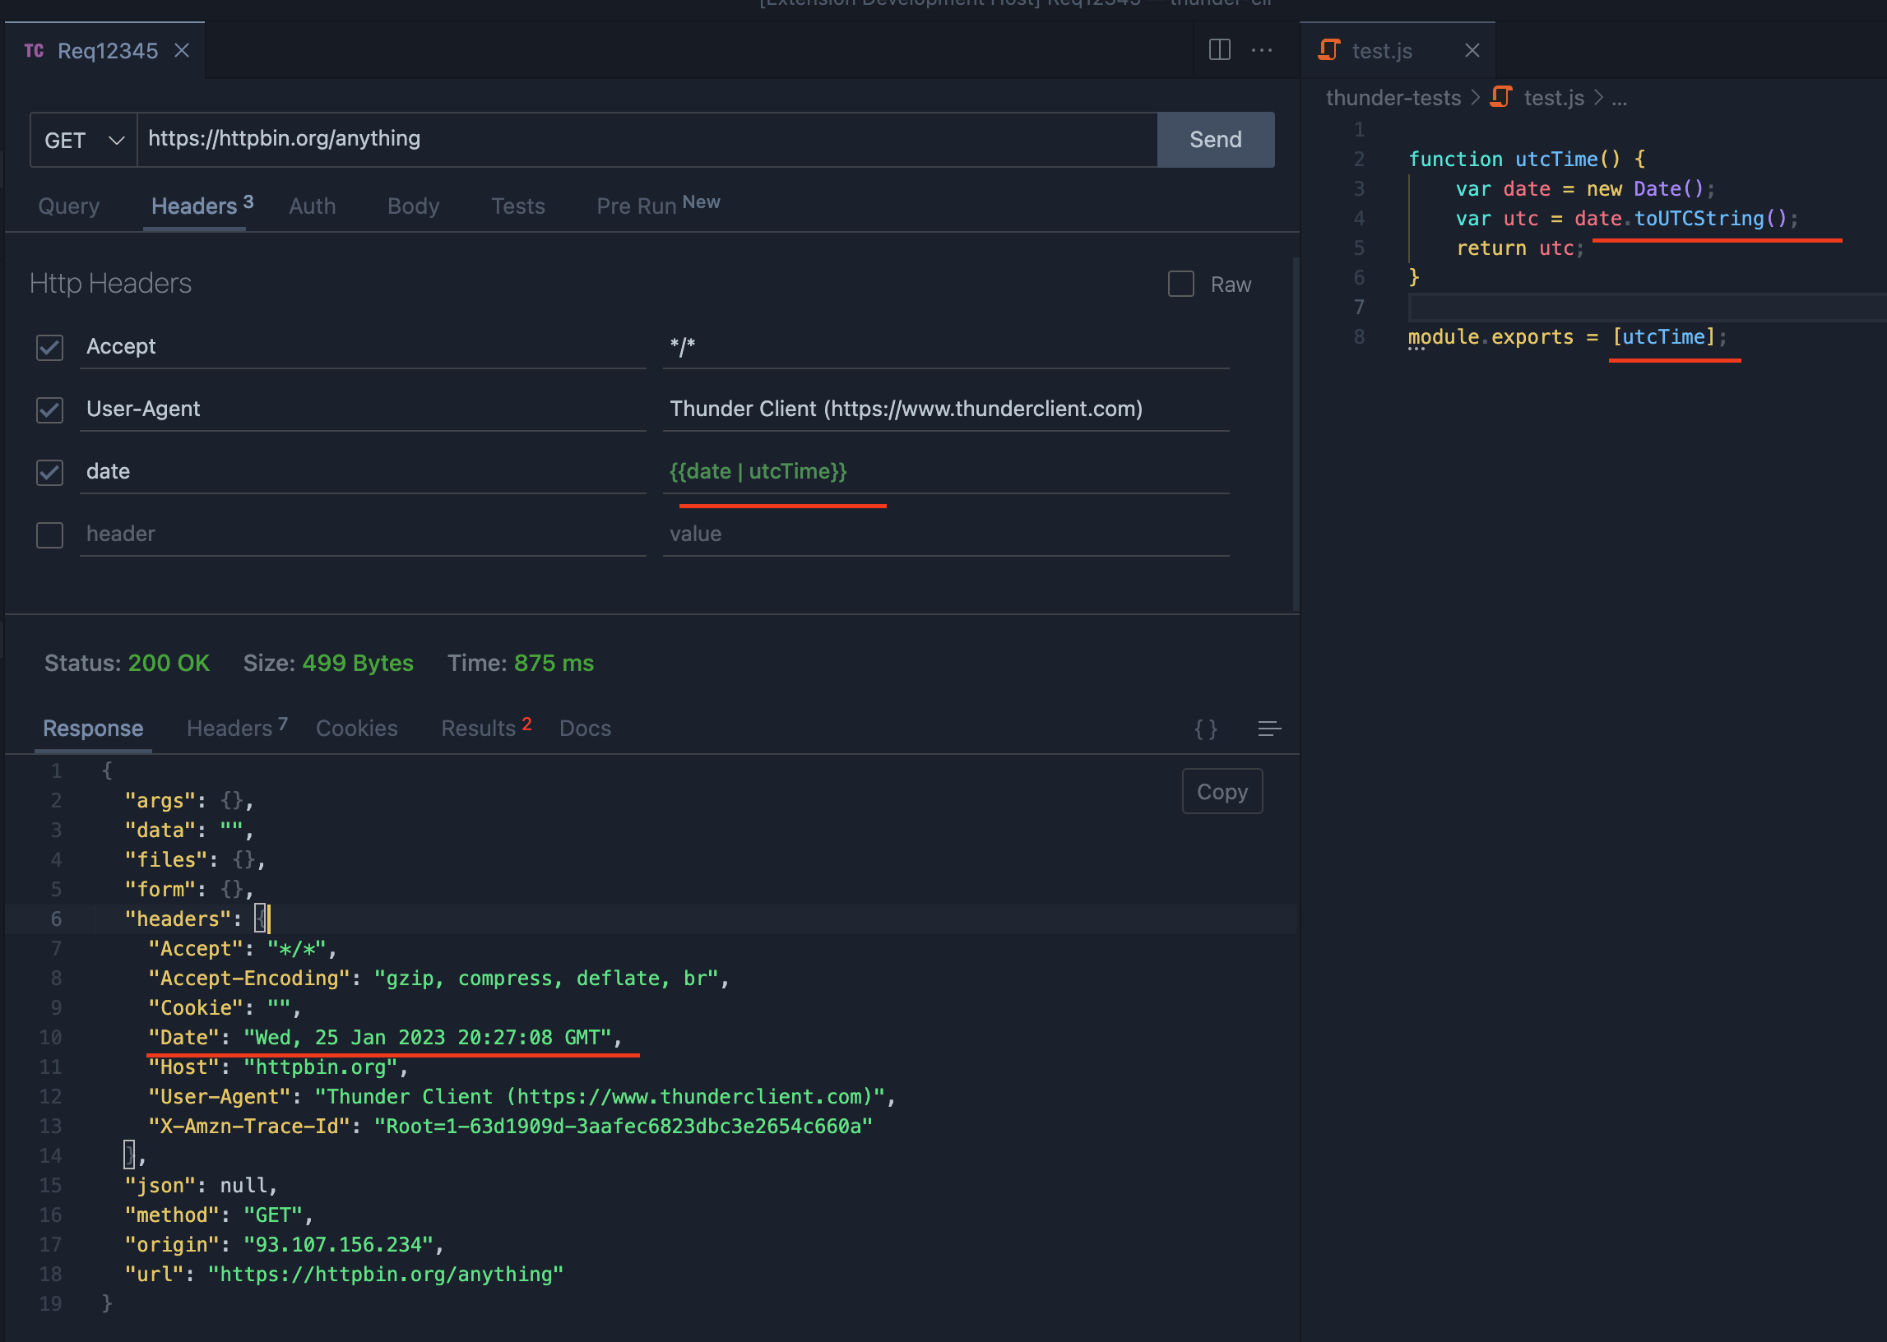1887x1342 pixels.
Task: Switch to the Cookies response tab
Action: pyautogui.click(x=356, y=728)
